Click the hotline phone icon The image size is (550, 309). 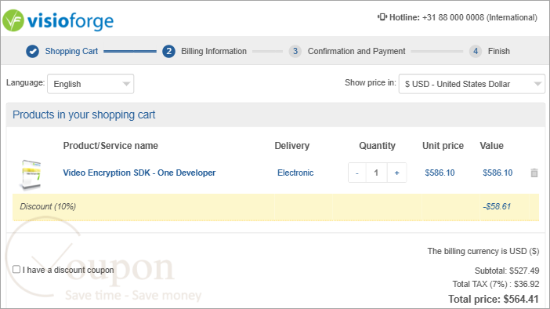pyautogui.click(x=382, y=17)
